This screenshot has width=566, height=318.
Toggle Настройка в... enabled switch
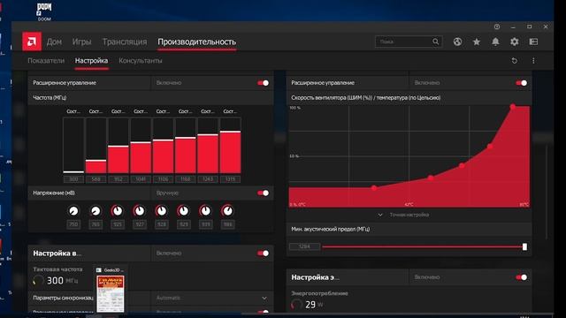point(264,254)
